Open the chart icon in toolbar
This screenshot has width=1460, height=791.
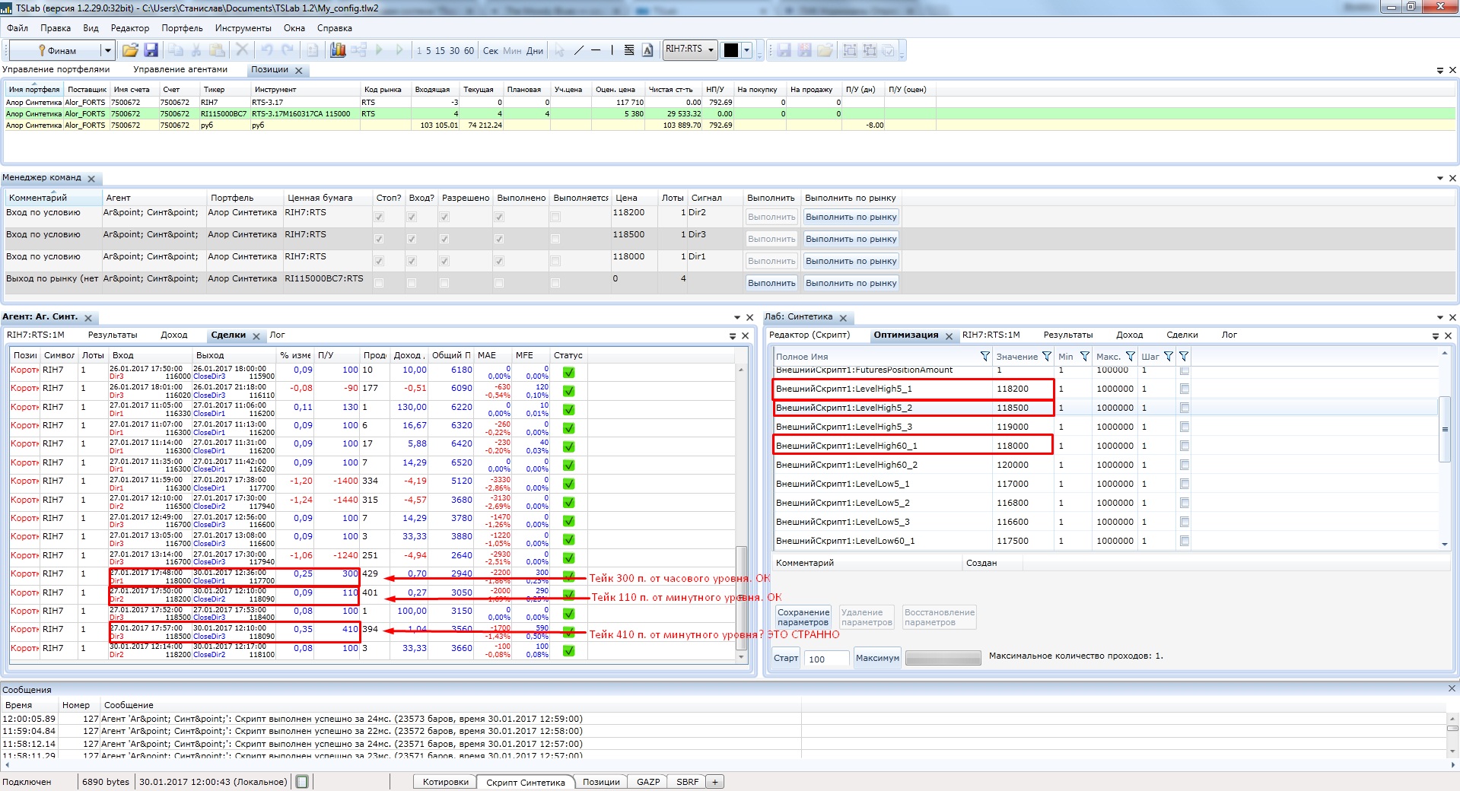point(338,50)
